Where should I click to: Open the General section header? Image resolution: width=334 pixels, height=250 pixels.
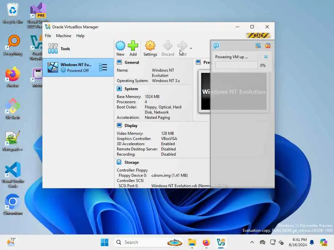tap(132, 62)
